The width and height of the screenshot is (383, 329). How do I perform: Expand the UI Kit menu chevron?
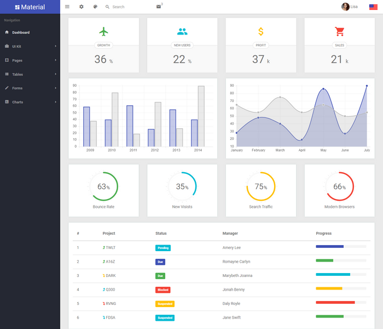coord(56,46)
